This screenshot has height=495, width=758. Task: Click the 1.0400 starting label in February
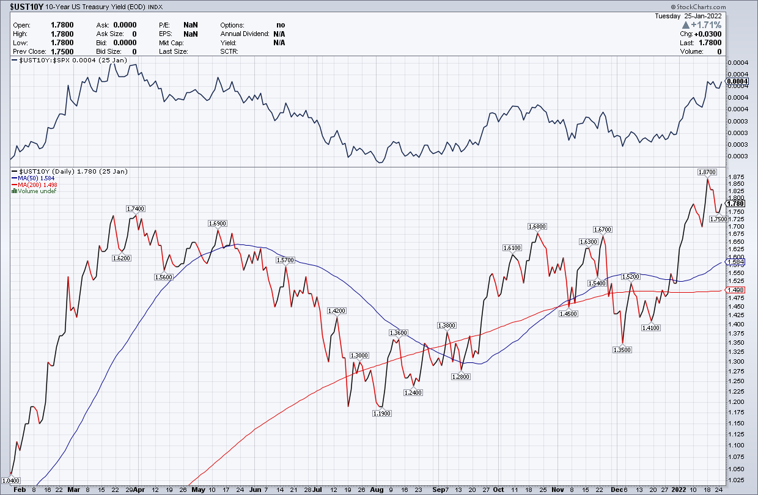(11, 482)
